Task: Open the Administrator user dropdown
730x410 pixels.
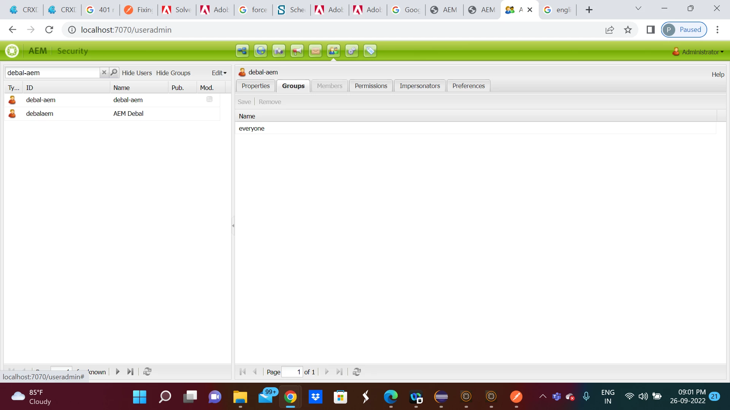Action: (698, 52)
